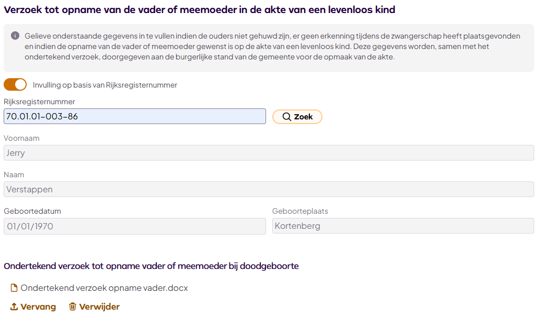Image resolution: width=553 pixels, height=319 pixels.
Task: Click the 'Ondertekend verzoek tot opname' section heading
Action: point(151,266)
